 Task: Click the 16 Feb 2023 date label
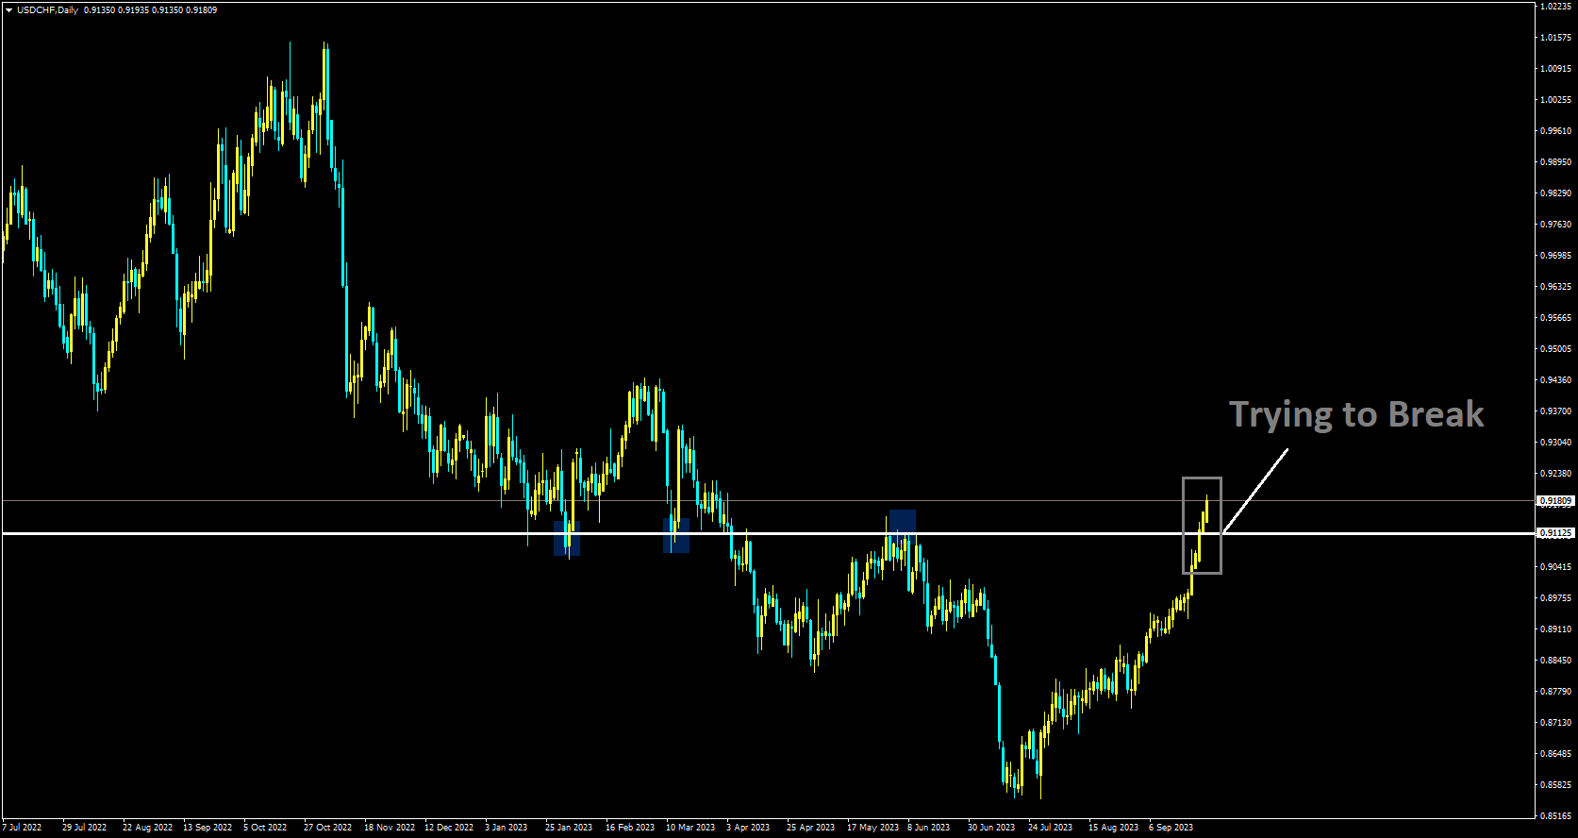pyautogui.click(x=630, y=828)
